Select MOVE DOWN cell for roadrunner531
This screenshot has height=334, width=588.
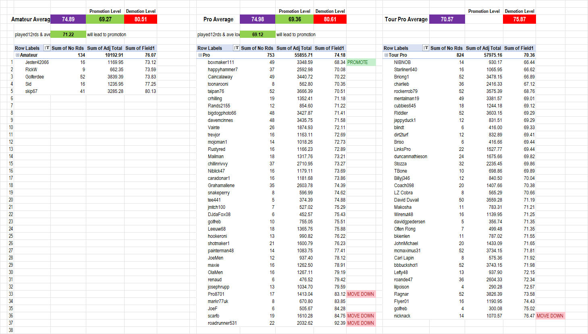(x=361, y=323)
